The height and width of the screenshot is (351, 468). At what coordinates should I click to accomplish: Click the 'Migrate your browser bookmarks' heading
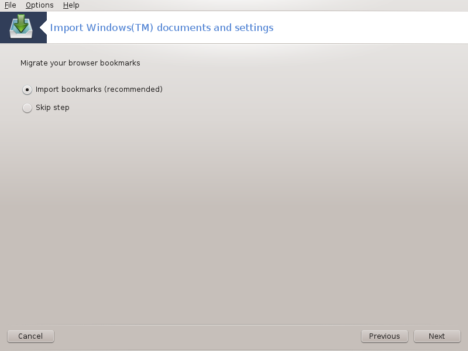click(80, 63)
